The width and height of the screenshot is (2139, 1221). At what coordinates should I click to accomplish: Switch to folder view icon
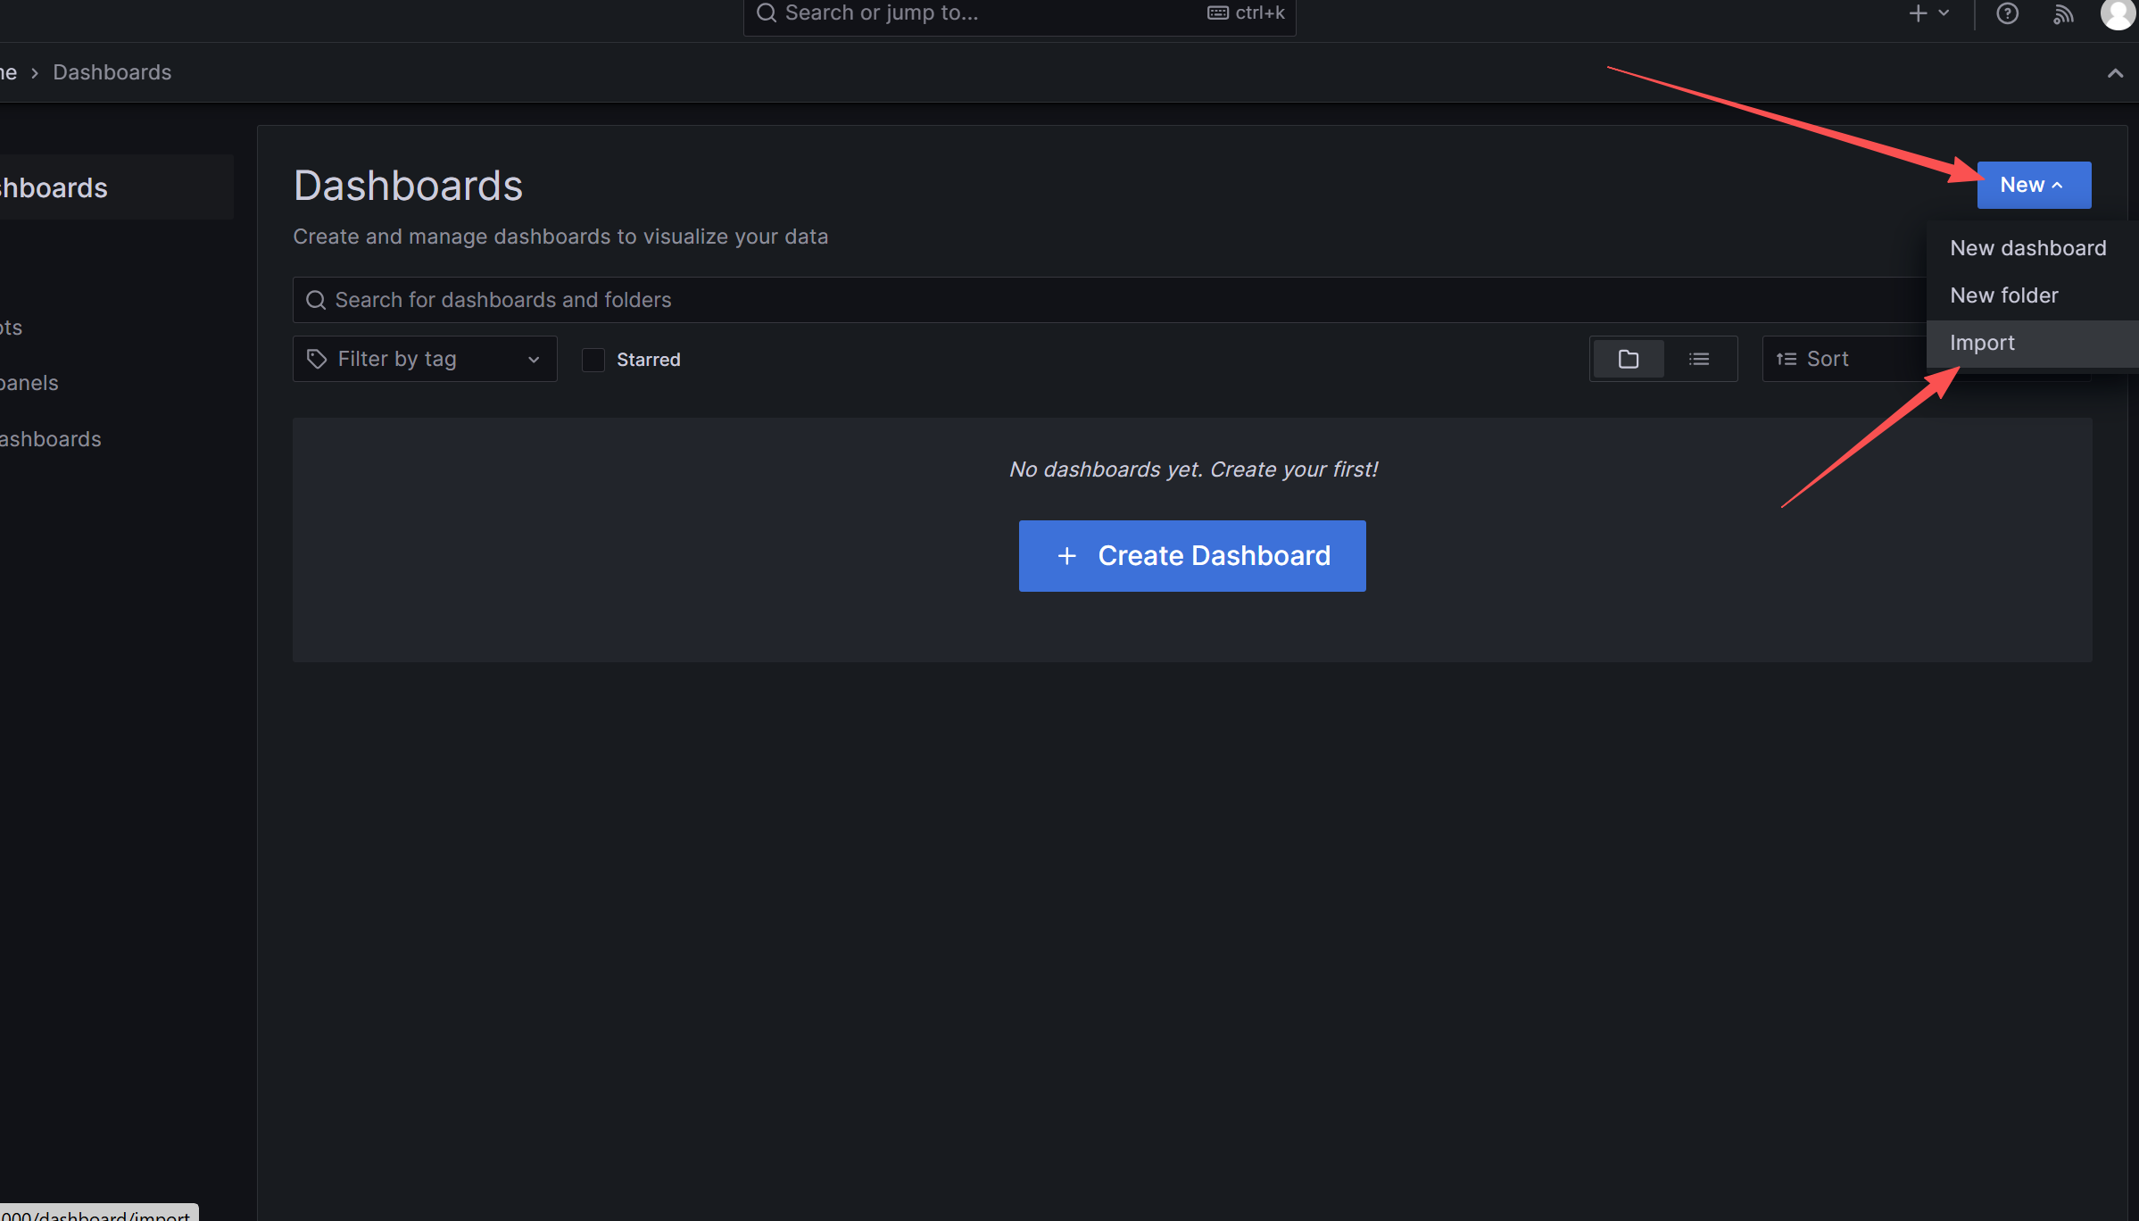pyautogui.click(x=1629, y=359)
